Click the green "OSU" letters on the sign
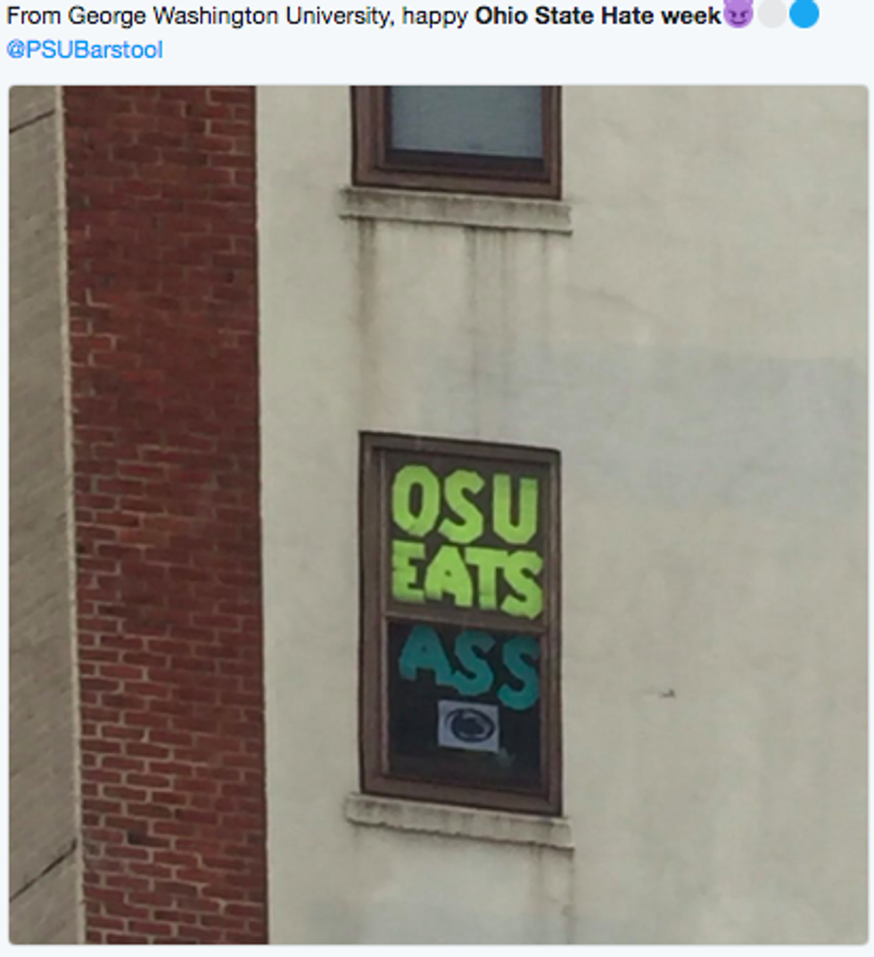This screenshot has height=957, width=874. 466,503
